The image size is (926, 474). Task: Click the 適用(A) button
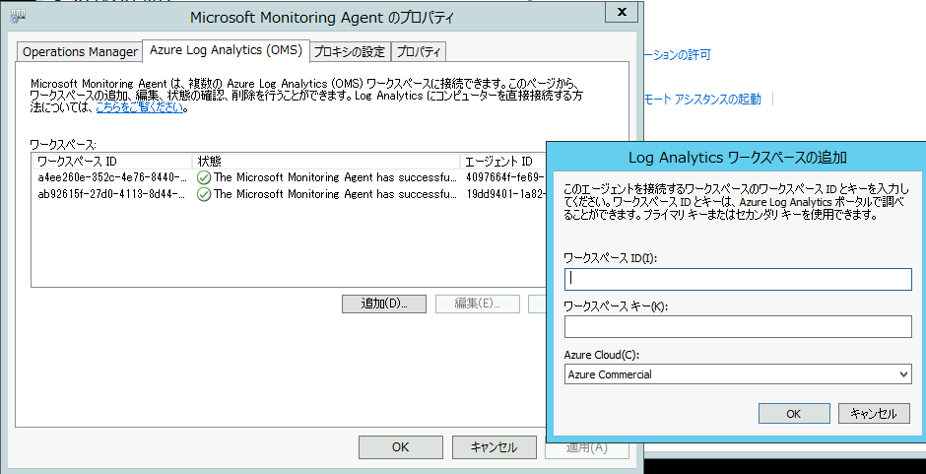586,448
